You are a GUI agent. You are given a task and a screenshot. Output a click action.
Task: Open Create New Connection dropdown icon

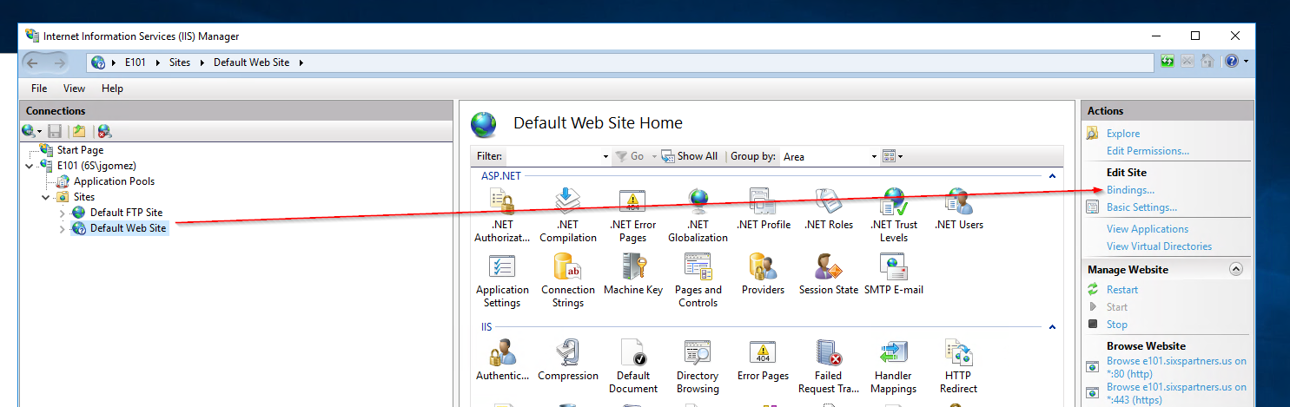tap(32, 131)
